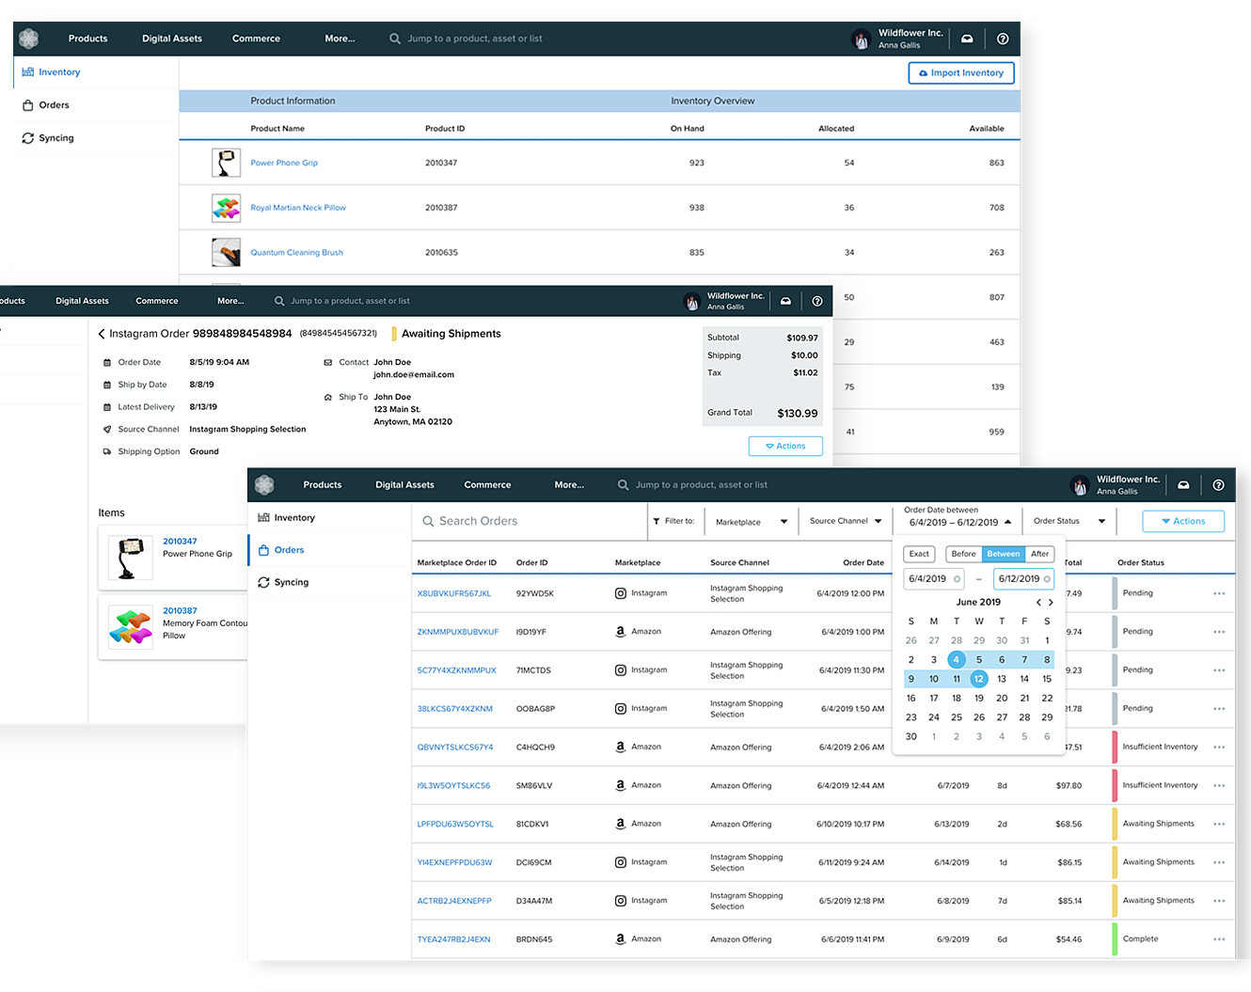Screen dimensions: 1251x992
Task: Click the Filter to funnel icon
Action: pos(657,521)
